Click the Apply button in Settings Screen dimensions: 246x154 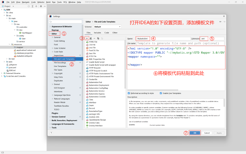pos(219,133)
